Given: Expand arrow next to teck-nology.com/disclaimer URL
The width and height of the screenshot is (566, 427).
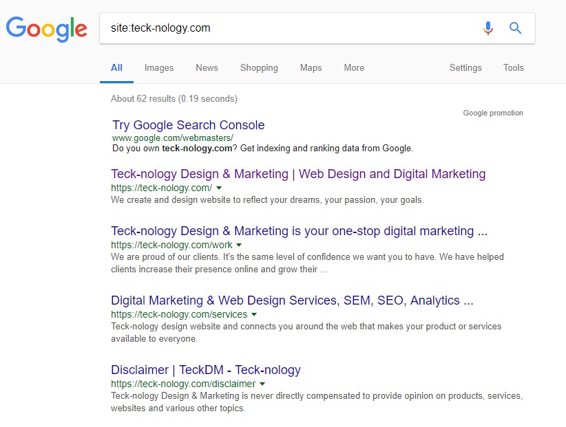Looking at the screenshot, I should [x=262, y=384].
